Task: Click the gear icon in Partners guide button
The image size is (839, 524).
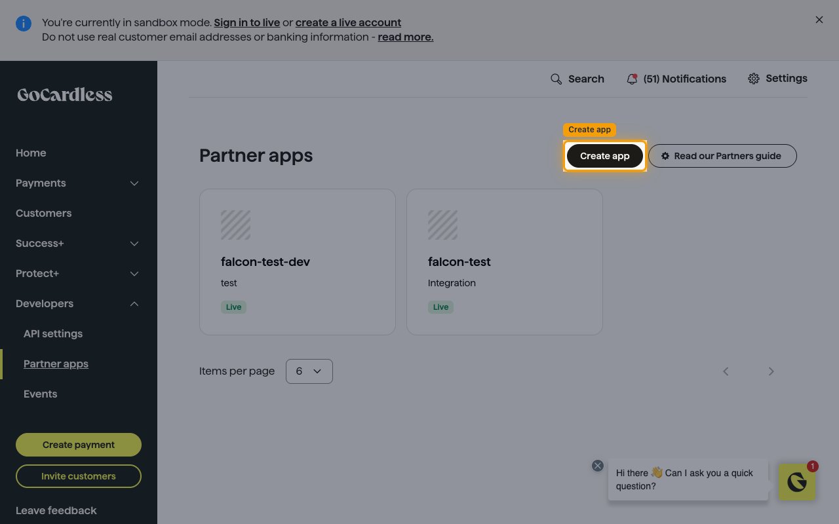Action: tap(665, 156)
